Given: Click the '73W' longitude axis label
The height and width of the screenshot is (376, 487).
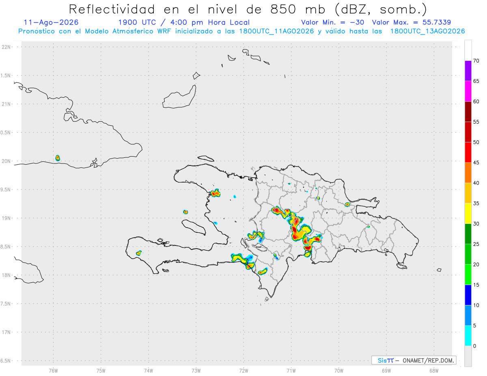Looking at the screenshot, I should coord(196,370).
